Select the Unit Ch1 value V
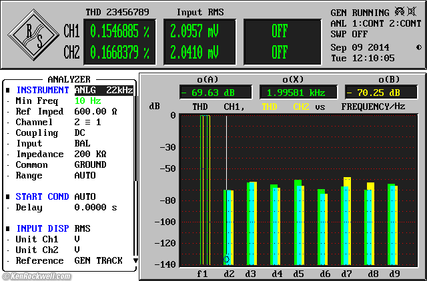The height and width of the screenshot is (281, 427). [77, 239]
